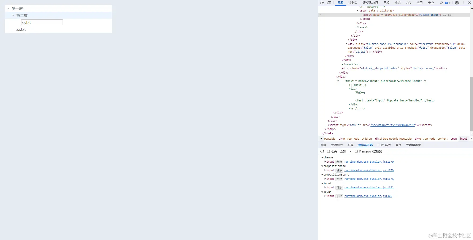This screenshot has height=240, width=473.
Task: Close the DevTools panel
Action: [470, 3]
